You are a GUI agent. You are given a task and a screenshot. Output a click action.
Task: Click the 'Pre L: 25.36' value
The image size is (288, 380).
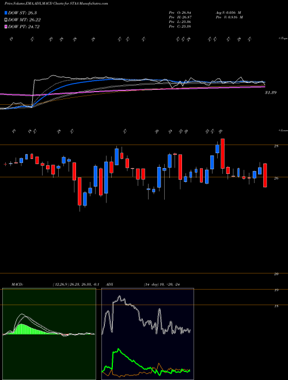[180, 22]
